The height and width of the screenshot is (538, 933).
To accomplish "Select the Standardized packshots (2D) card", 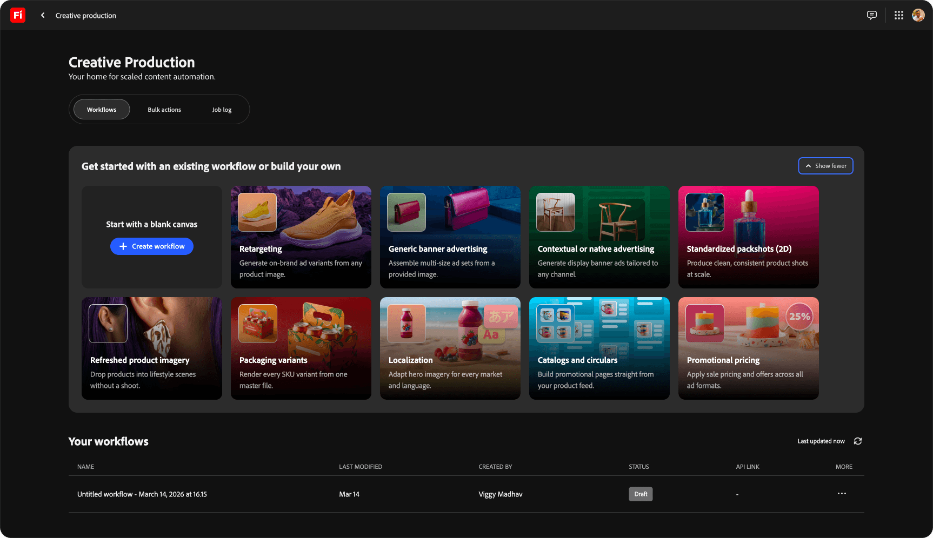I will click(x=749, y=237).
